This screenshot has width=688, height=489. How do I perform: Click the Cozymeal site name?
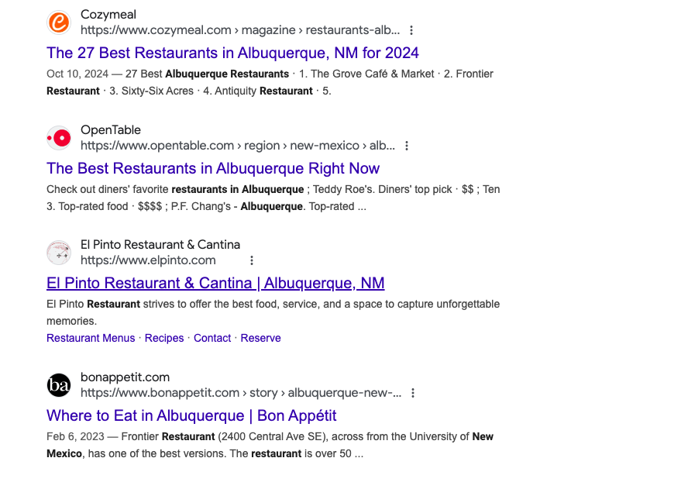tap(108, 15)
